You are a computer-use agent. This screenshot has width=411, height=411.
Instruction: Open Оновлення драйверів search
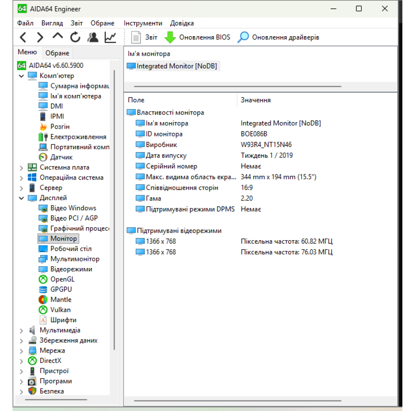278,37
